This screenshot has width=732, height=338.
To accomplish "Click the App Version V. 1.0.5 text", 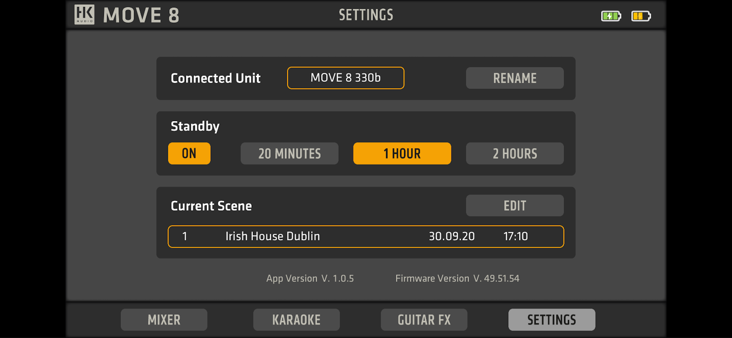I will [x=310, y=278].
